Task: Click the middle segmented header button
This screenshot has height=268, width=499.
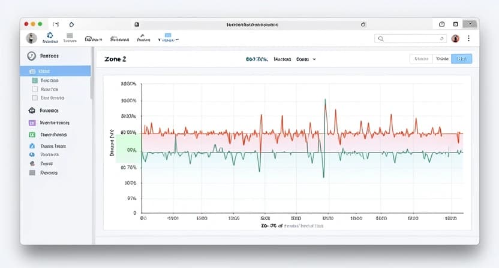Action: click(441, 59)
